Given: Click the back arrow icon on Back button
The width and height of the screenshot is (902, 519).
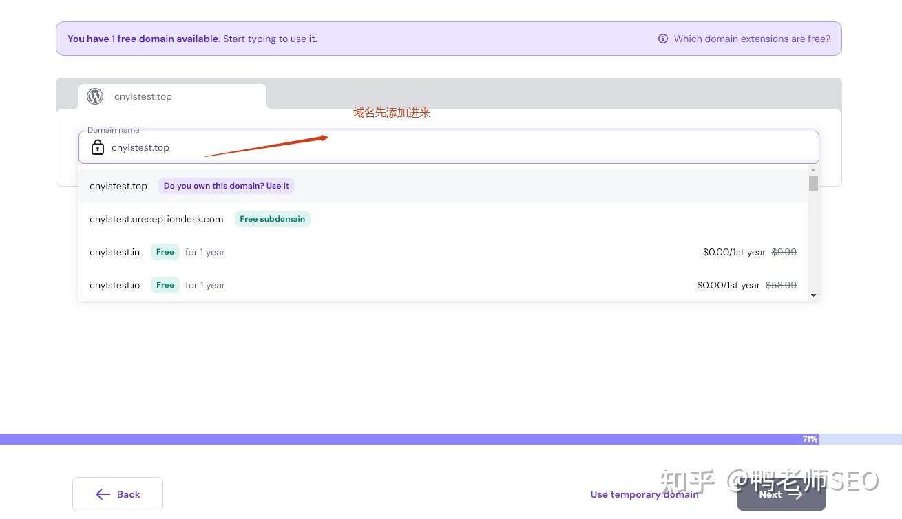Looking at the screenshot, I should click(x=103, y=494).
